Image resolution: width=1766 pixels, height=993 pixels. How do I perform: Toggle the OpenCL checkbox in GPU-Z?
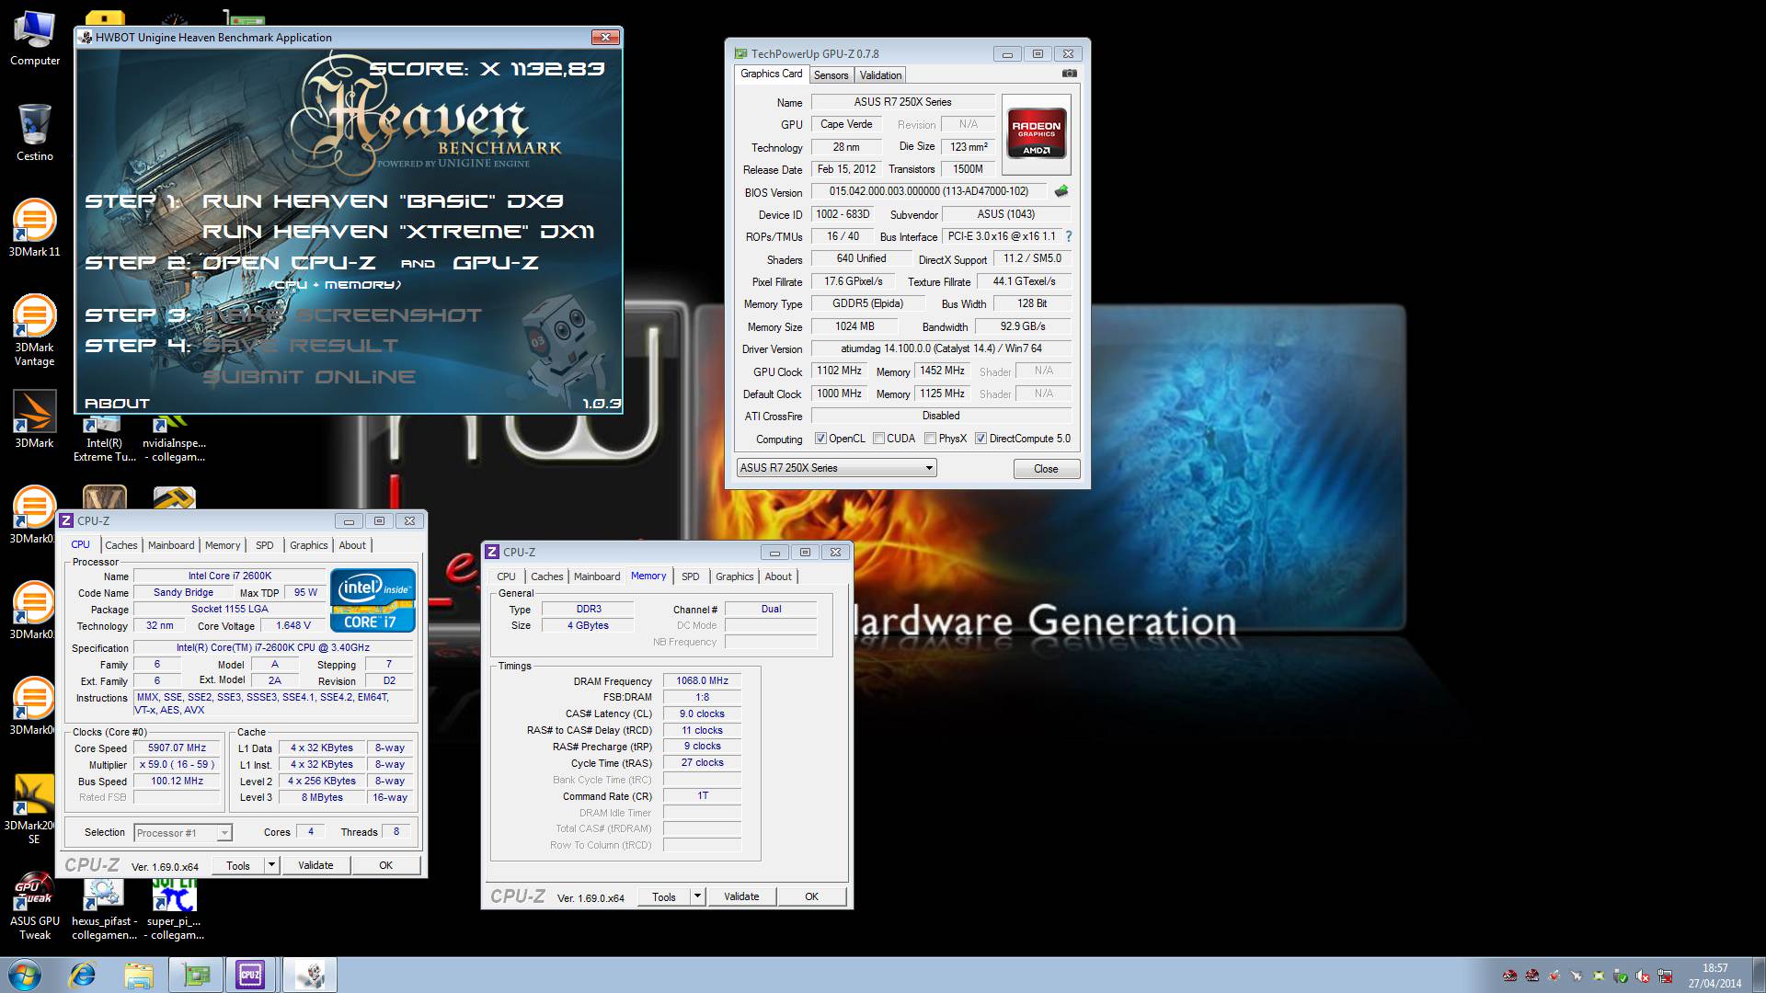click(x=820, y=439)
